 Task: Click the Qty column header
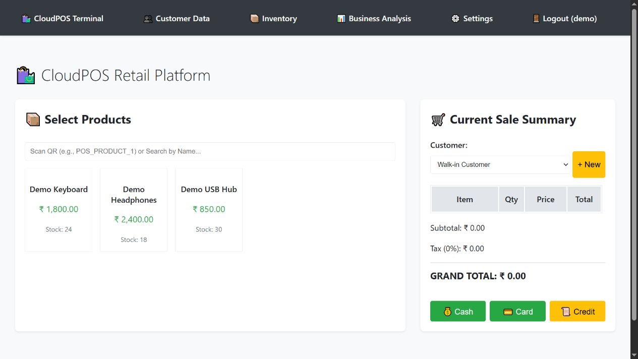(511, 199)
